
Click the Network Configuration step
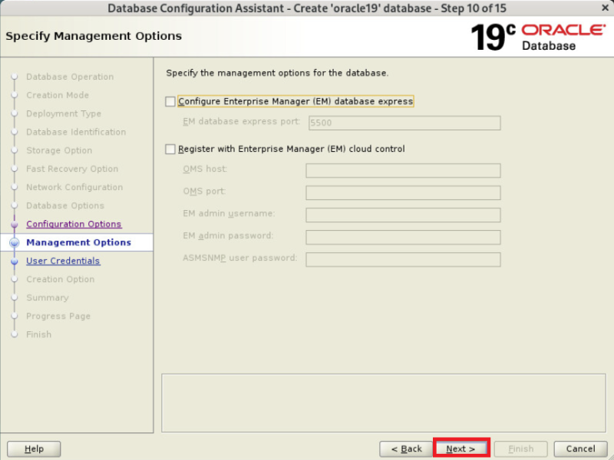(74, 187)
